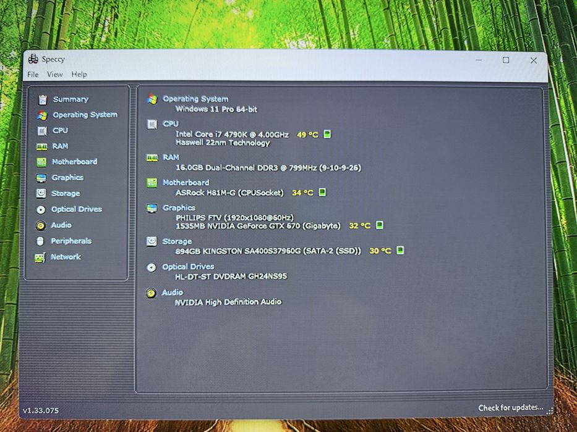Image resolution: width=577 pixels, height=432 pixels.
Task: Maximize the Speccy window
Action: tap(506, 60)
